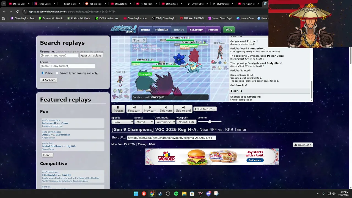The height and width of the screenshot is (198, 352).
Task: Open the tab search chevron button
Action: (x=4, y=4)
